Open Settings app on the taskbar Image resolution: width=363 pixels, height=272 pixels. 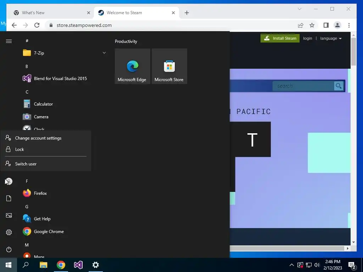tap(96, 265)
